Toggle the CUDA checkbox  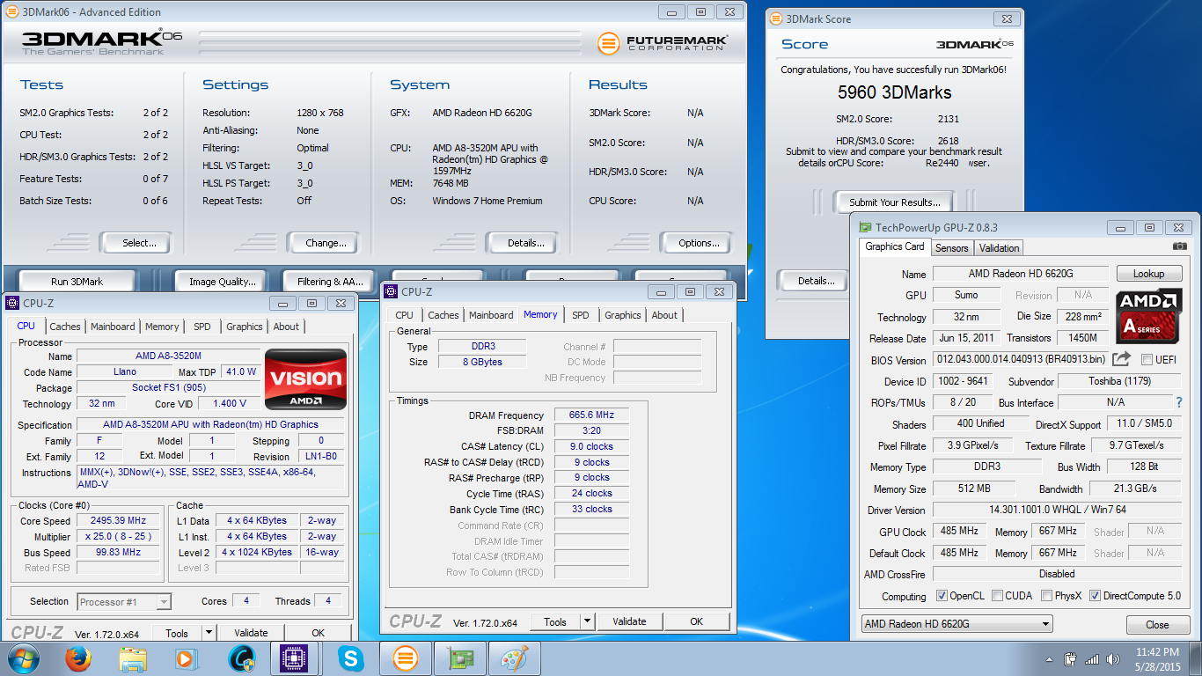pyautogui.click(x=997, y=596)
